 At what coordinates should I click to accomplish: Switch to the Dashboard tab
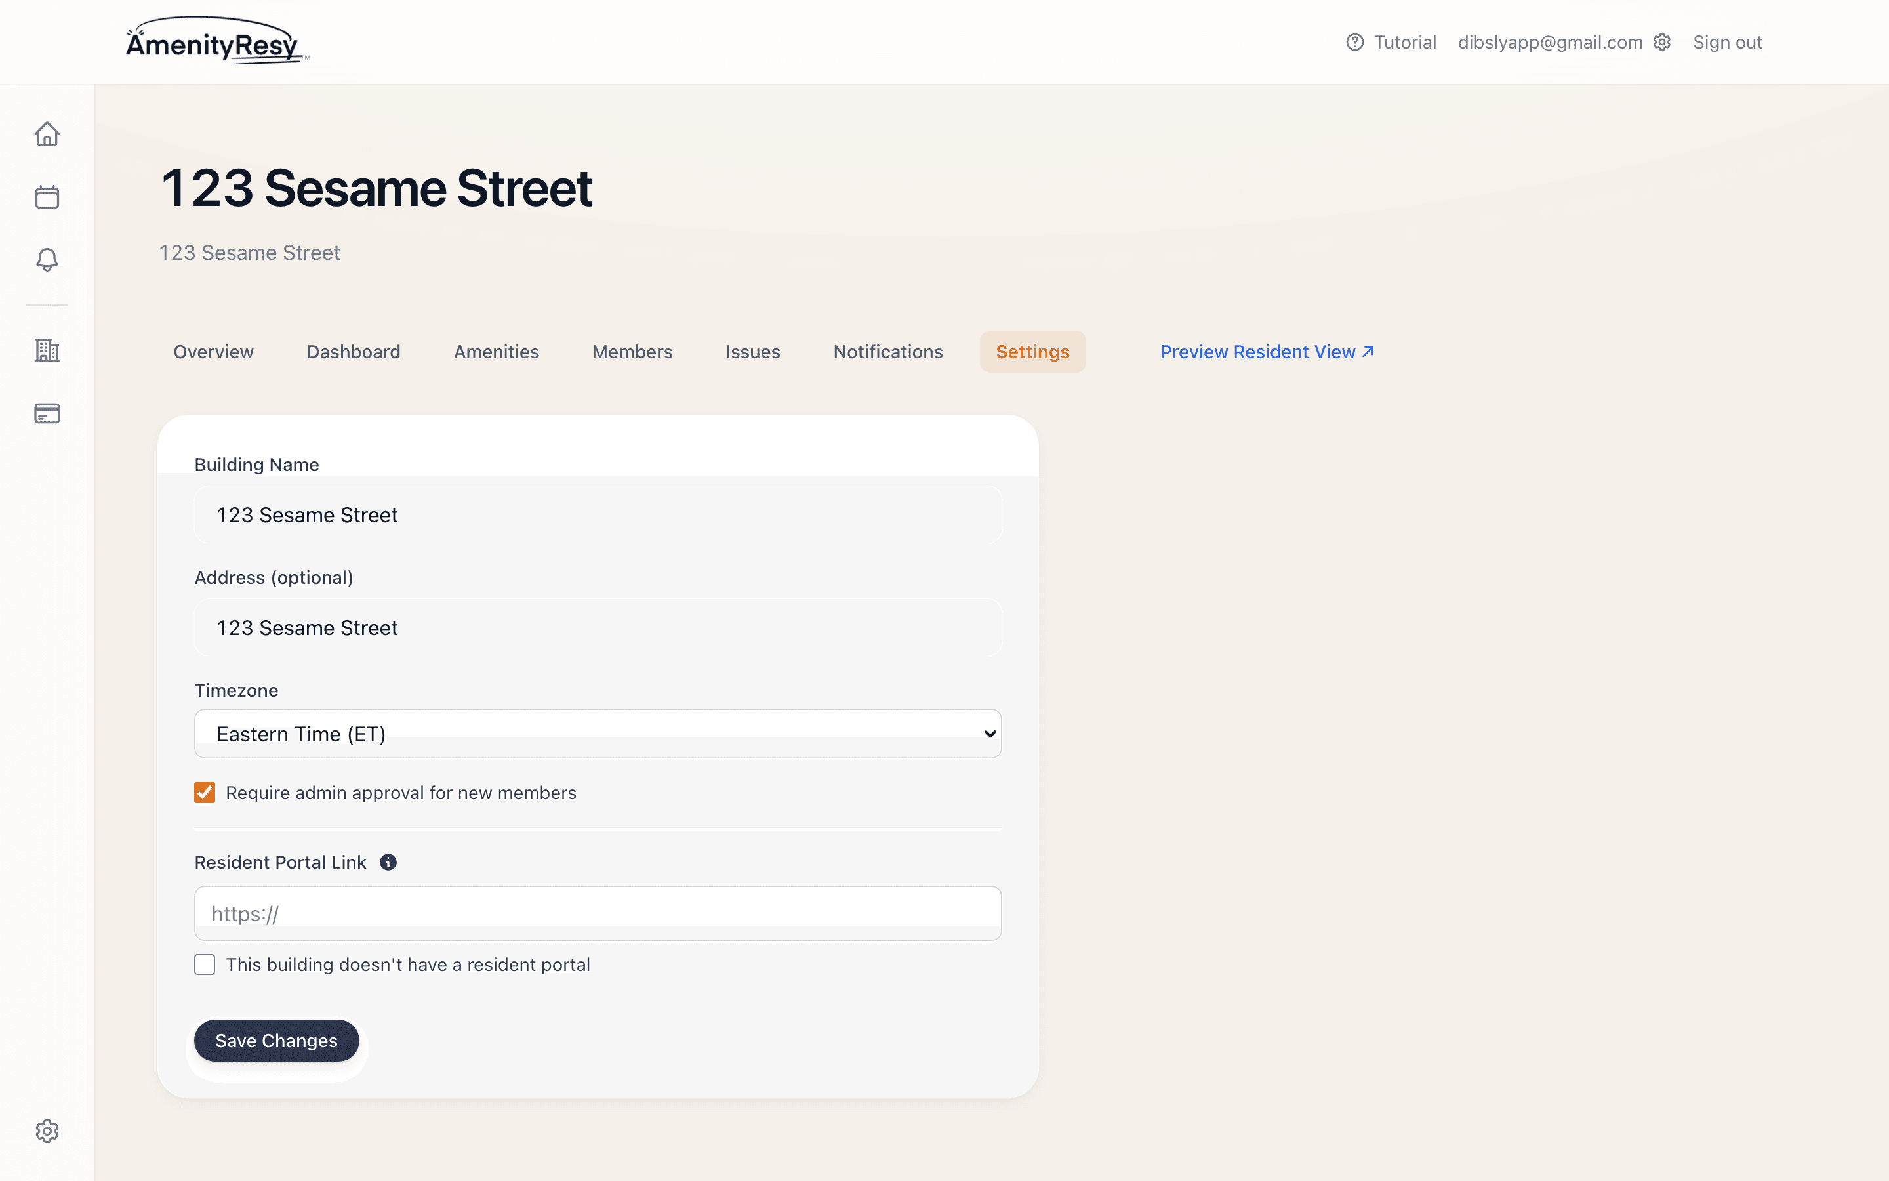click(x=354, y=352)
